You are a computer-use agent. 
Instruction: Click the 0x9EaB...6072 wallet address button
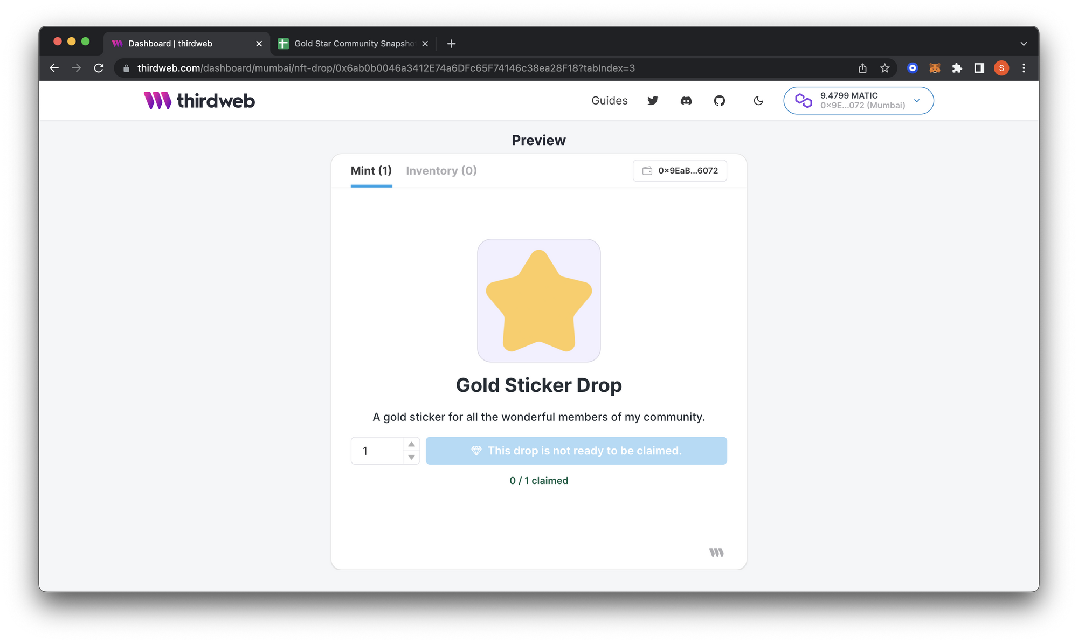[x=680, y=171]
